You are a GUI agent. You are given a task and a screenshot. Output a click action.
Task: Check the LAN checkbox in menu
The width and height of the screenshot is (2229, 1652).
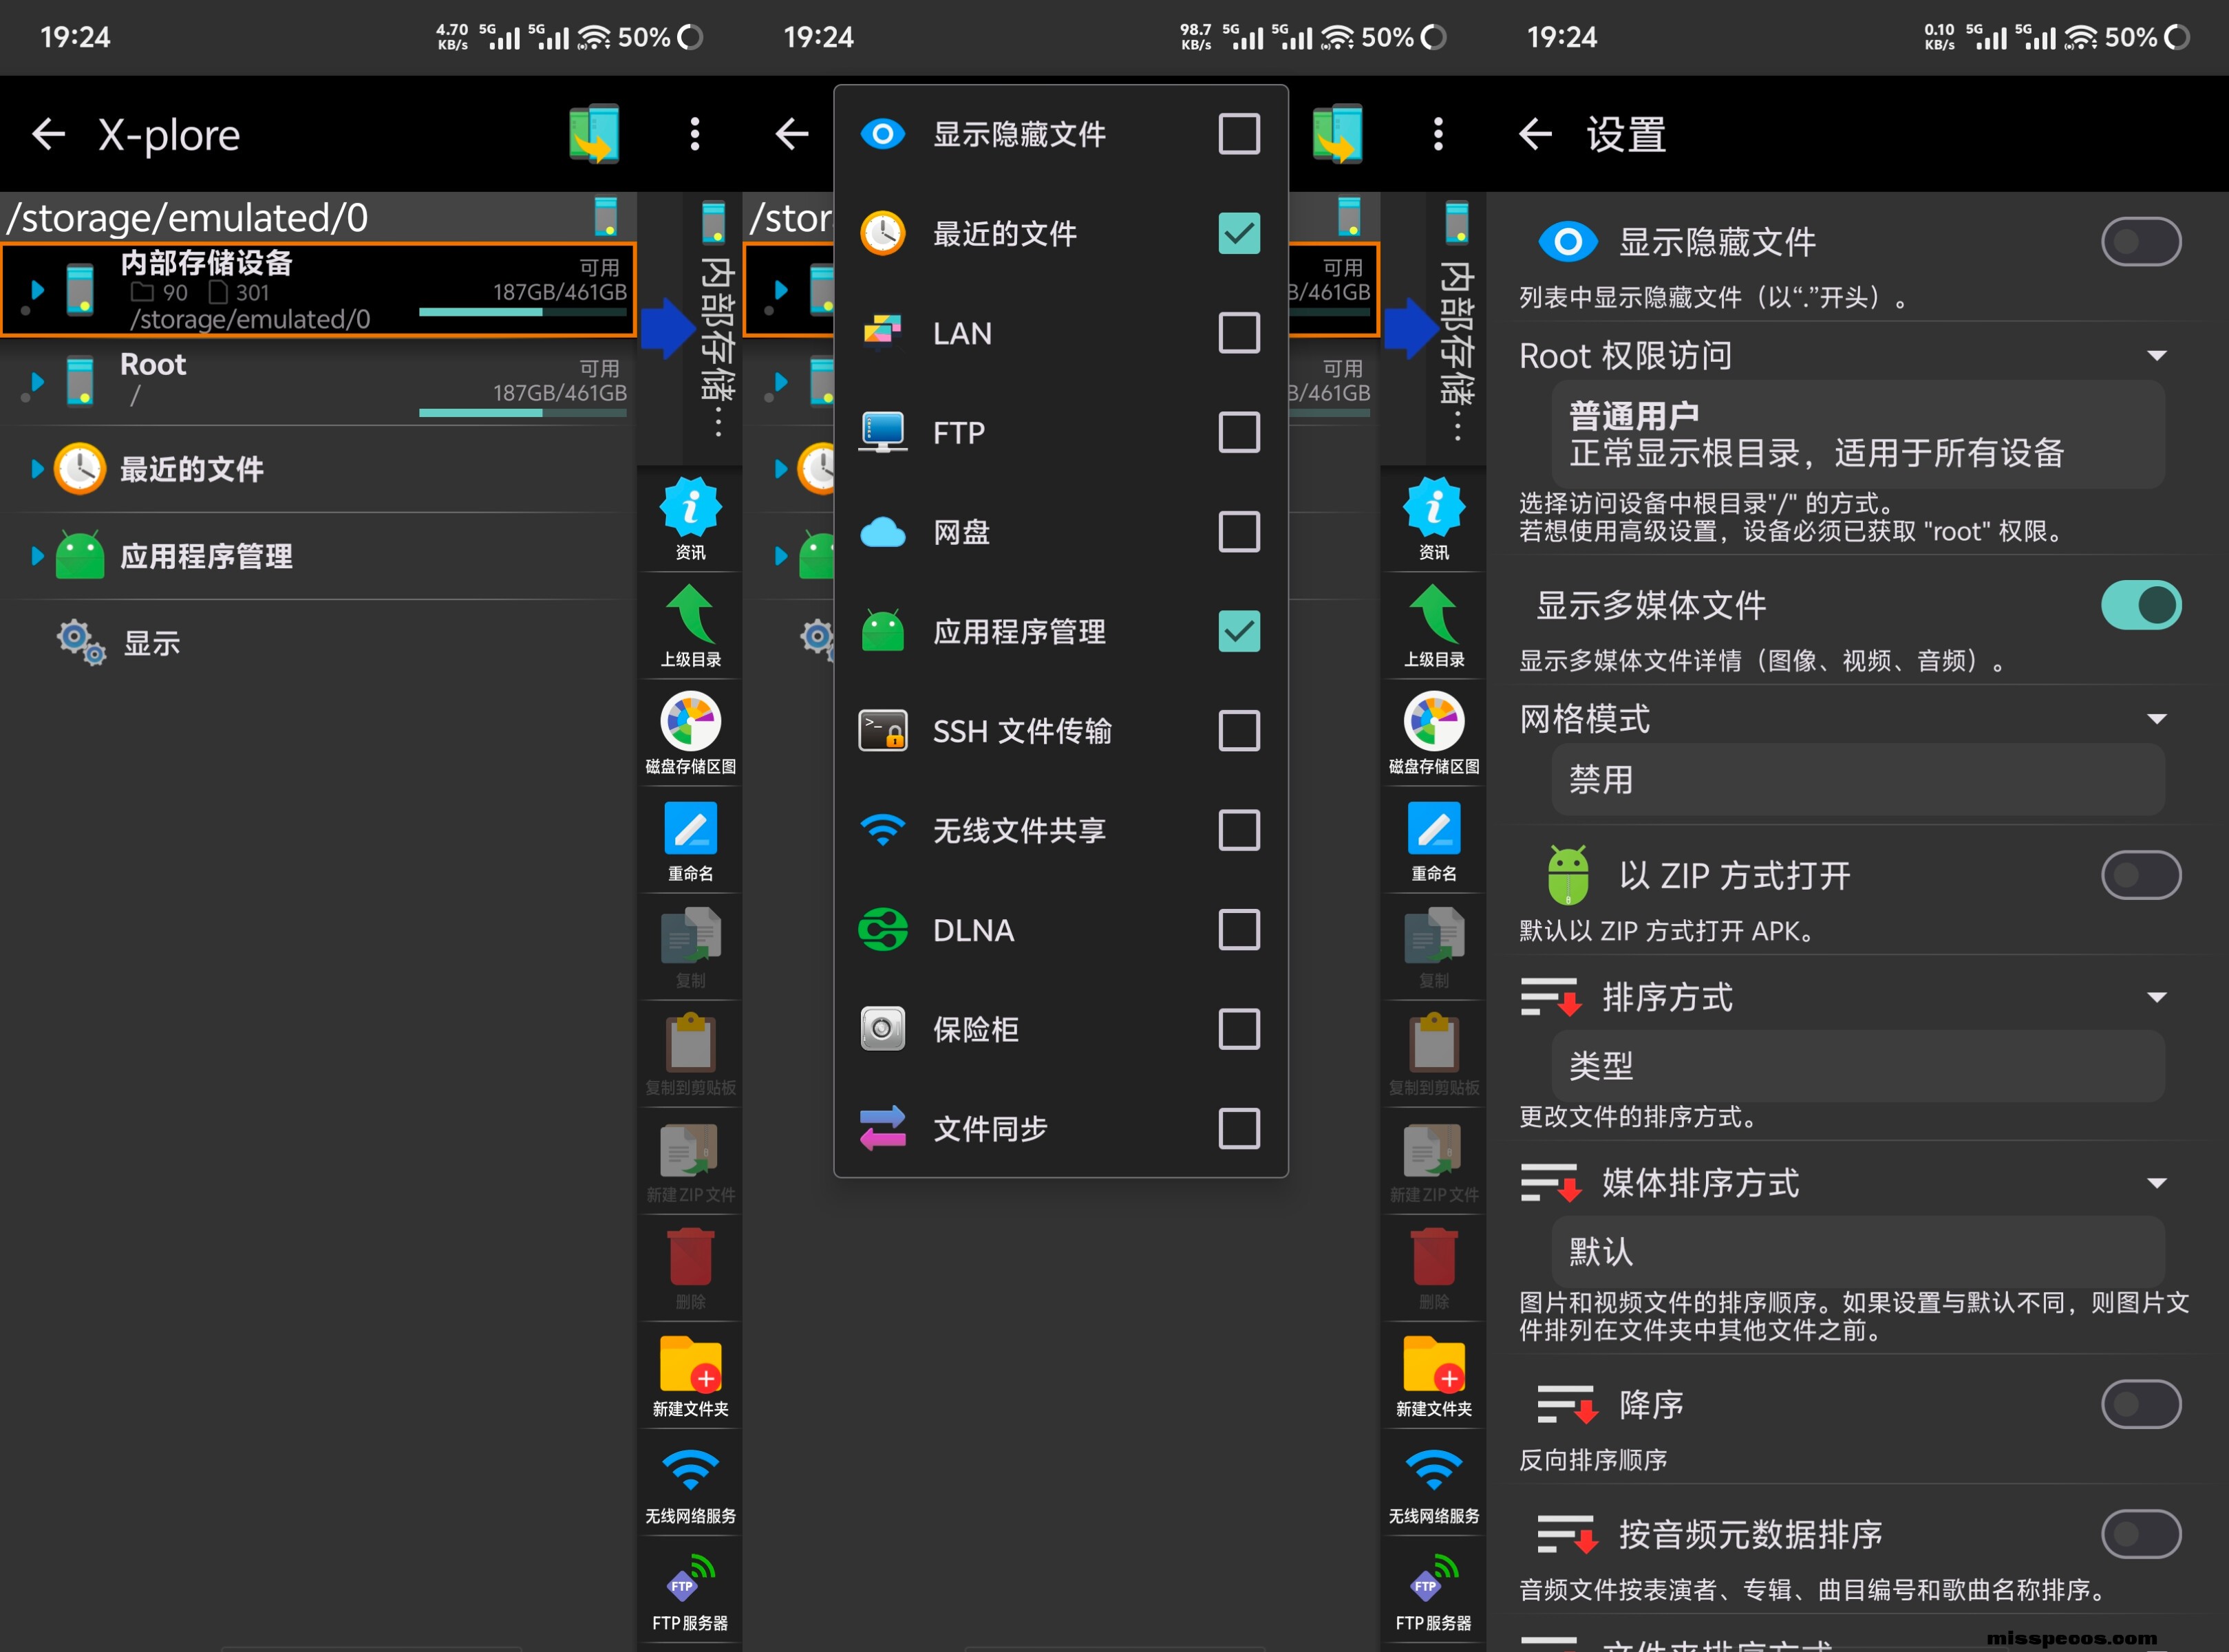(1238, 333)
